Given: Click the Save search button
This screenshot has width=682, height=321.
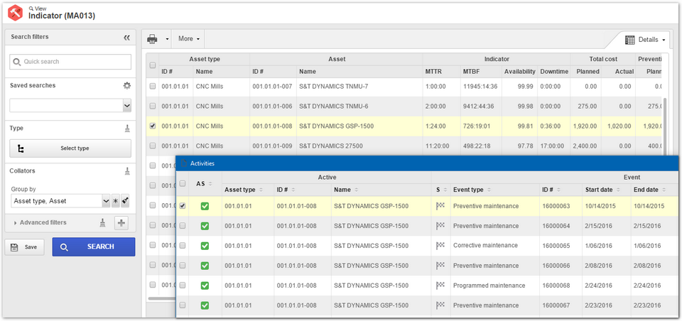Looking at the screenshot, I should pyautogui.click(x=24, y=247).
